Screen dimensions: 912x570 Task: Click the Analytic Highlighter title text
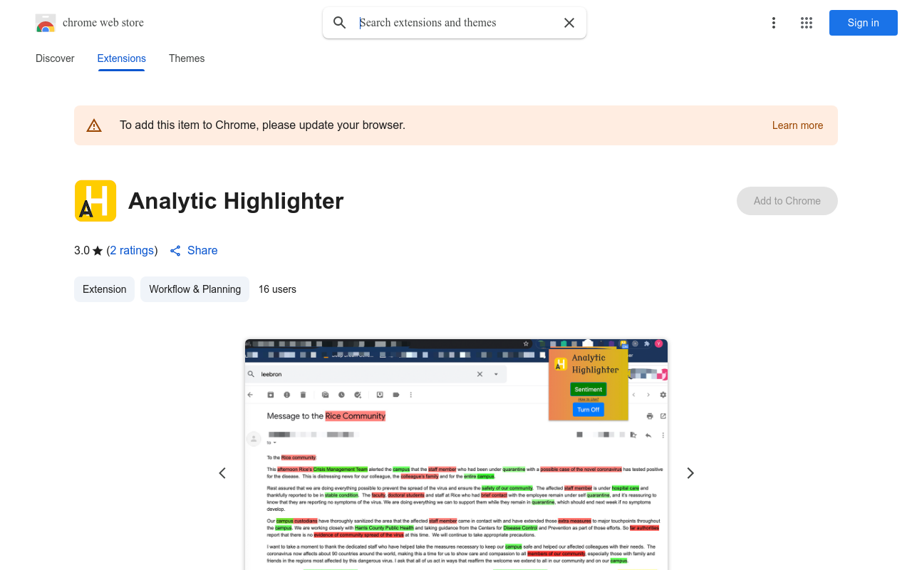(x=236, y=201)
